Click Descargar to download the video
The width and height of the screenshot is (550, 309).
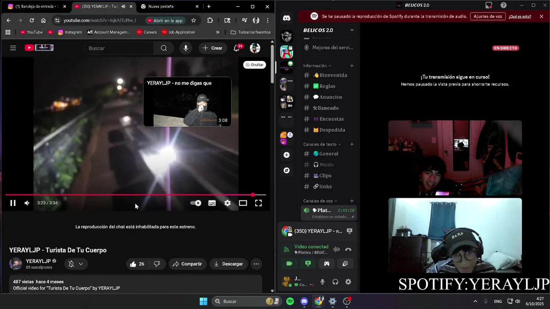point(228,264)
